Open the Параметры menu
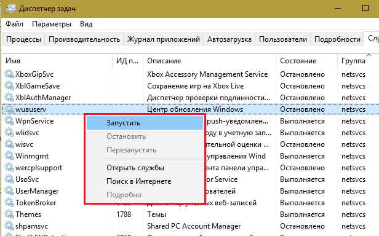Image resolution: width=379 pixels, height=236 pixels. click(x=52, y=24)
